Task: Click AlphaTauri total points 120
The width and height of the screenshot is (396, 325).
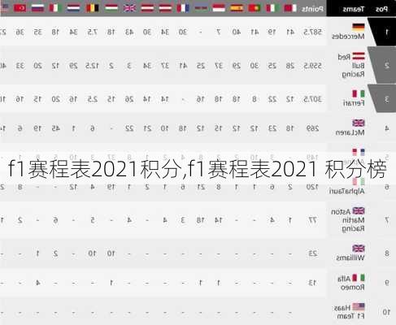Action: pos(312,187)
